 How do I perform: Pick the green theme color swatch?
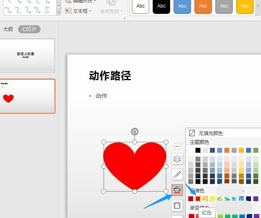[x=256, y=150]
